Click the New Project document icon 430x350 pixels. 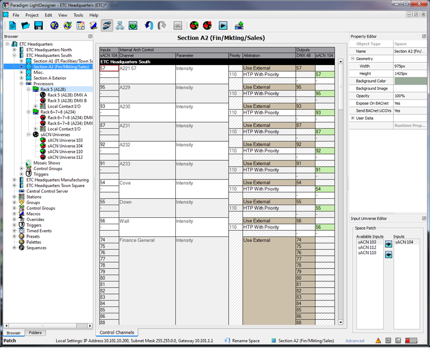pos(12,26)
